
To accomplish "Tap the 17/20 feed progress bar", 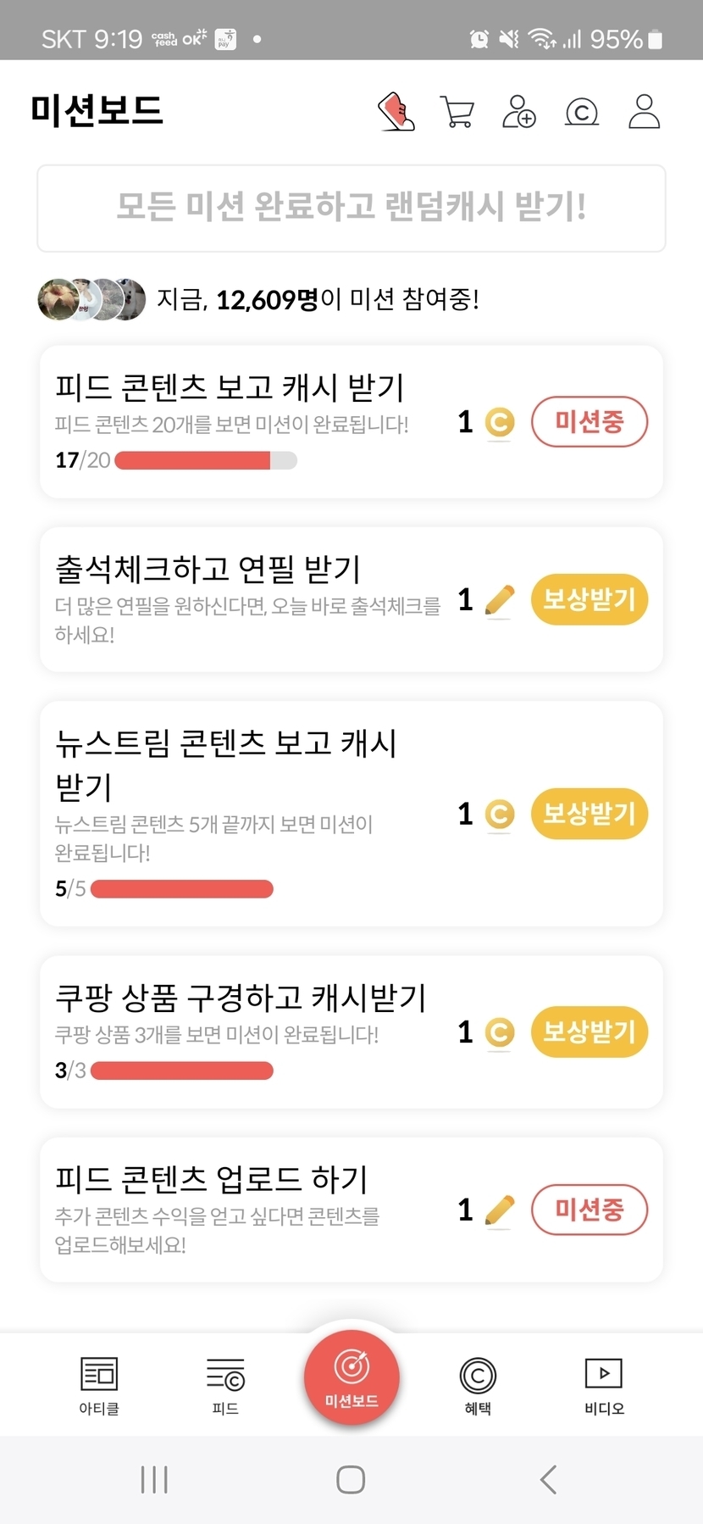I will click(x=205, y=460).
